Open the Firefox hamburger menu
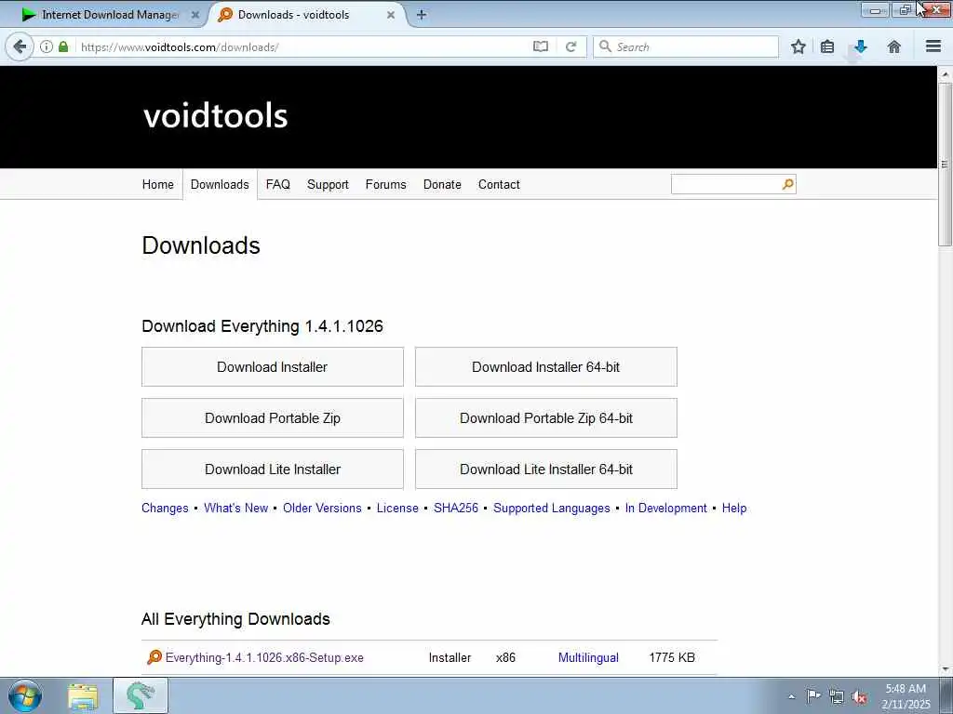The height and width of the screenshot is (714, 953). pos(933,46)
